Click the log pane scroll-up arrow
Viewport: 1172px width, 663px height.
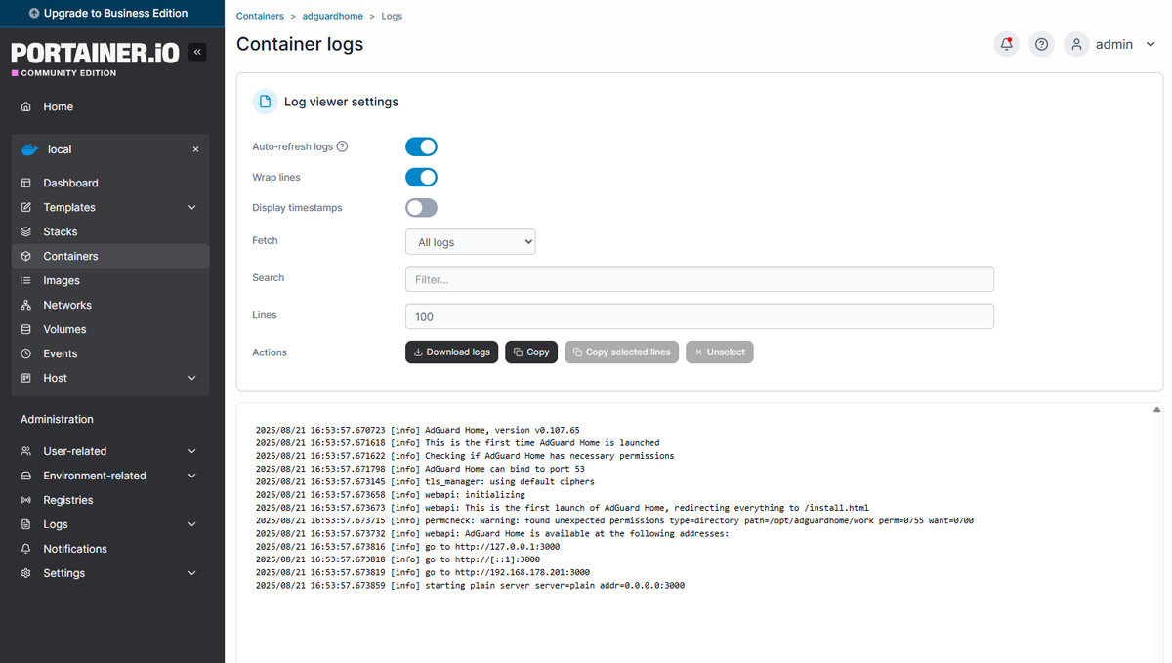coord(1157,410)
